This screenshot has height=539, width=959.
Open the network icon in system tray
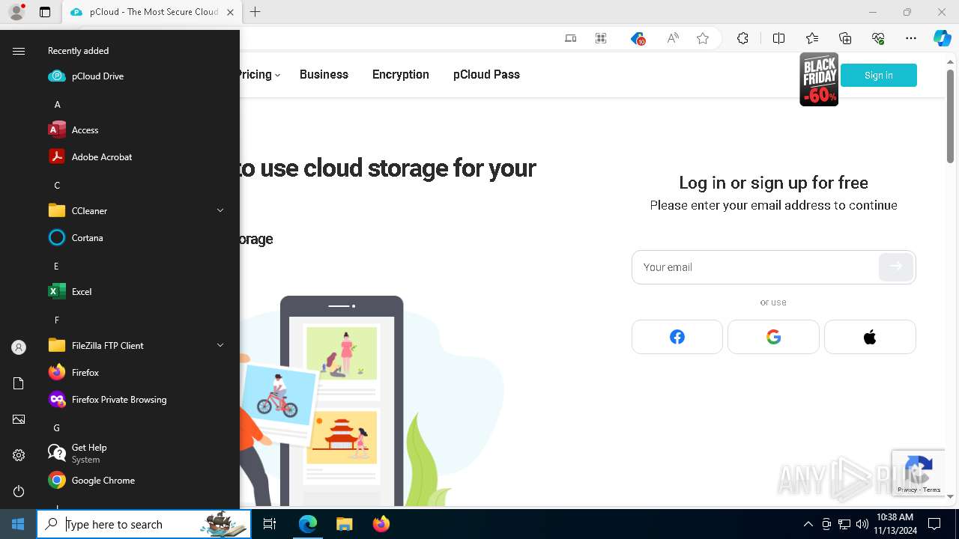[844, 524]
